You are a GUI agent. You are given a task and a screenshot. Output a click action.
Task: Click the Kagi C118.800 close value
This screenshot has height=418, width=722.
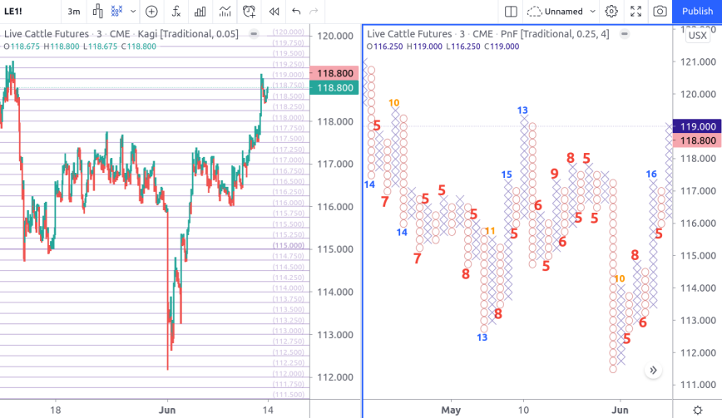tap(139, 47)
